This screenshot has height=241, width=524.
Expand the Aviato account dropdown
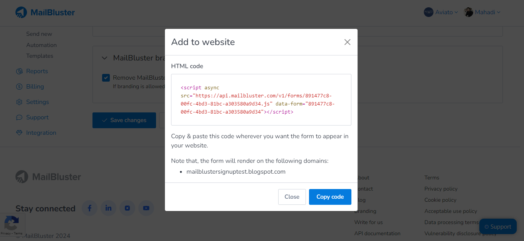[441, 12]
